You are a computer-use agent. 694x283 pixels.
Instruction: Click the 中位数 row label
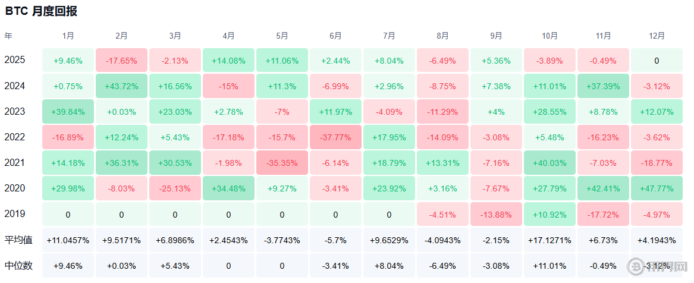coord(18,265)
